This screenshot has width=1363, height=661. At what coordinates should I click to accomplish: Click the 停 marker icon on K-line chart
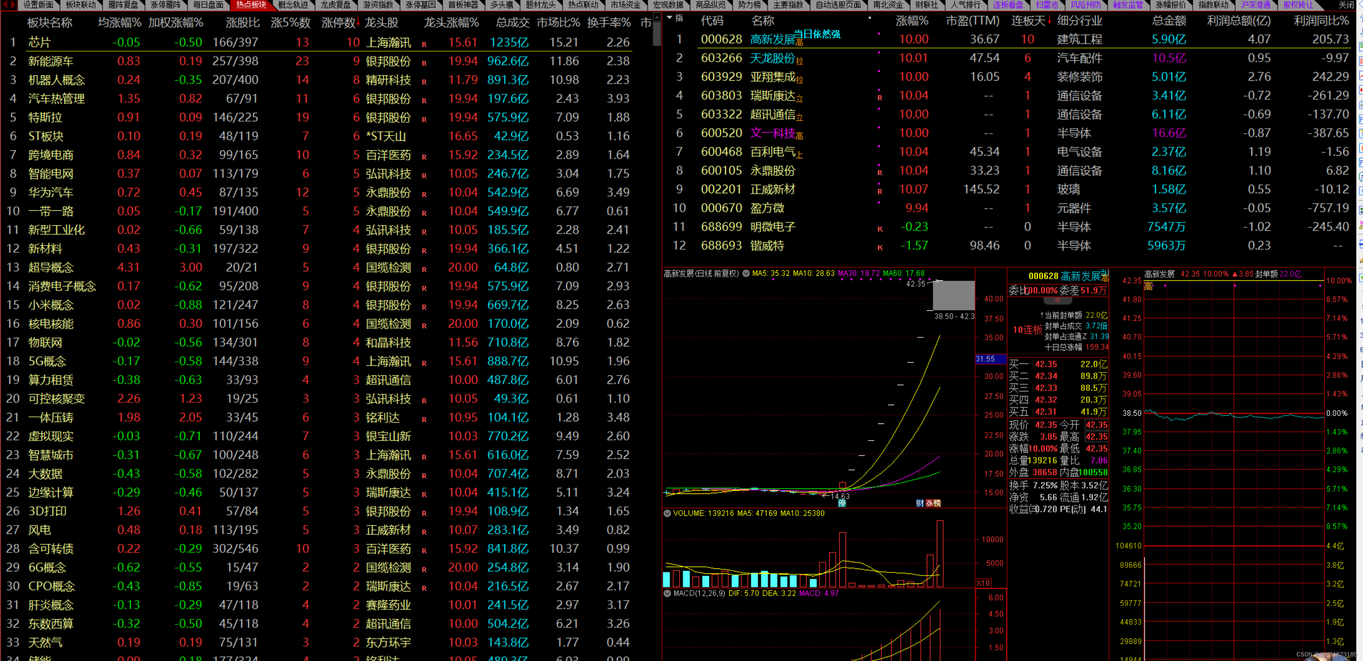pos(842,504)
